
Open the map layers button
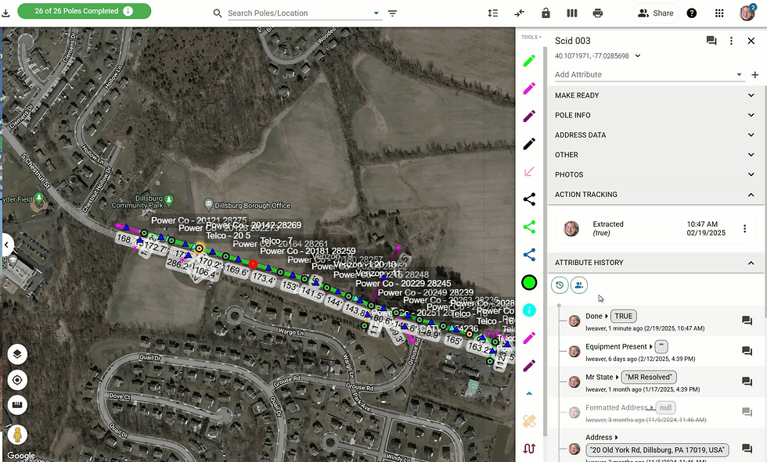17,354
